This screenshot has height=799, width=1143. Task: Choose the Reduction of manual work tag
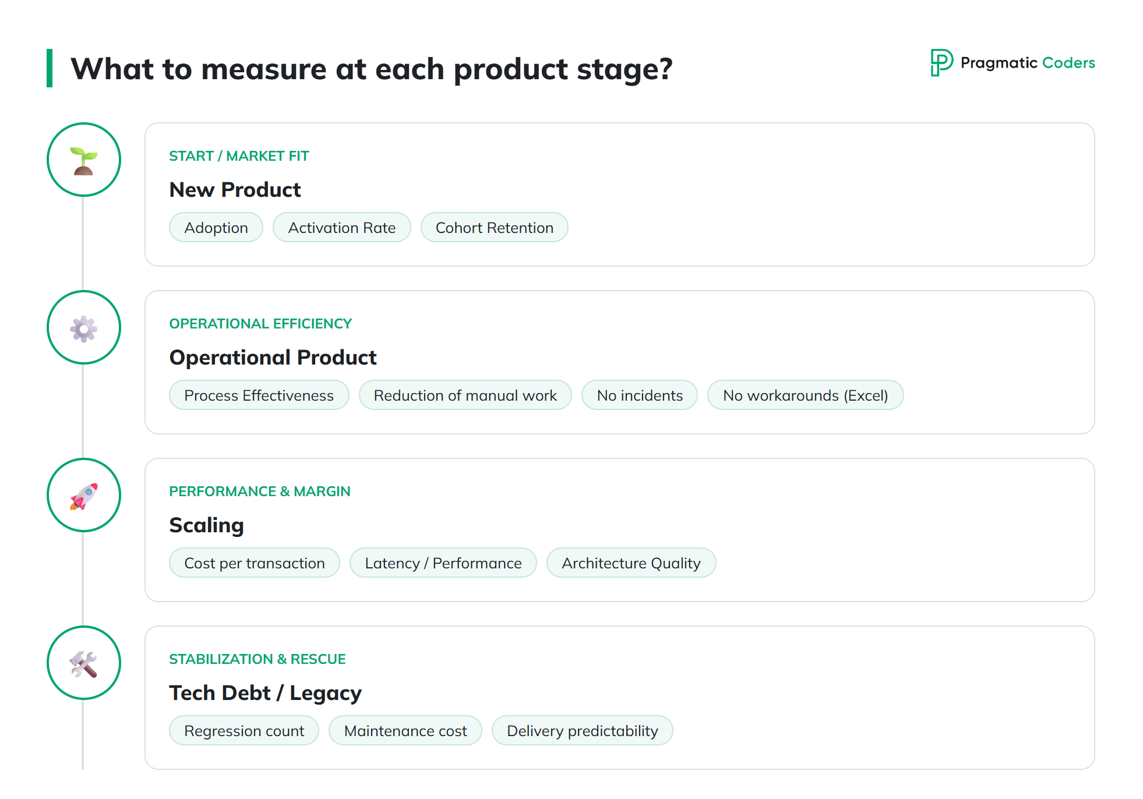pos(465,395)
